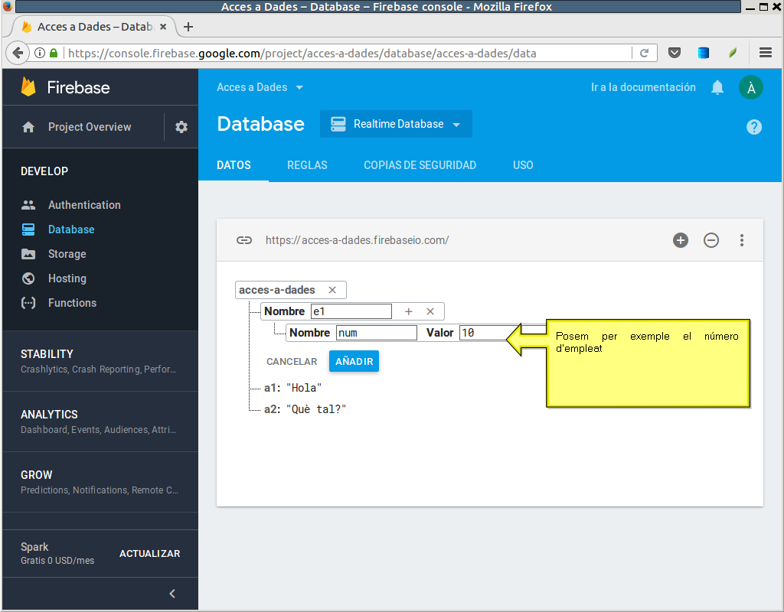The height and width of the screenshot is (612, 784).
Task: Expand the GROW section
Action: [x=100, y=482]
